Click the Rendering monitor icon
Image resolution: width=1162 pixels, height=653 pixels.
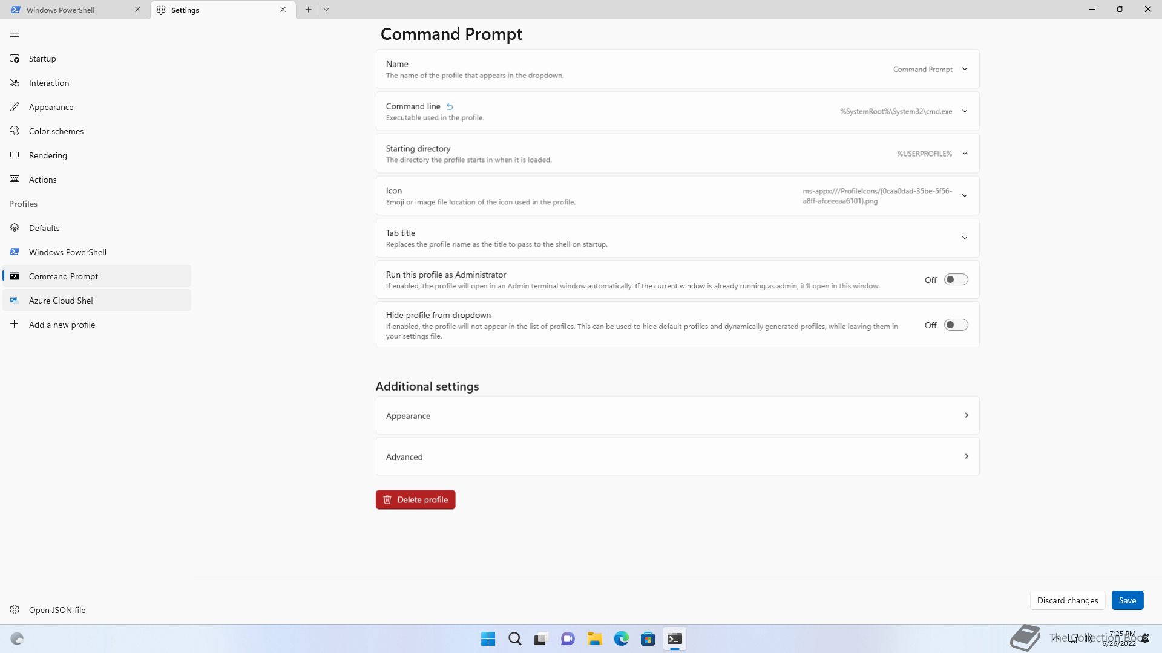[x=15, y=155]
